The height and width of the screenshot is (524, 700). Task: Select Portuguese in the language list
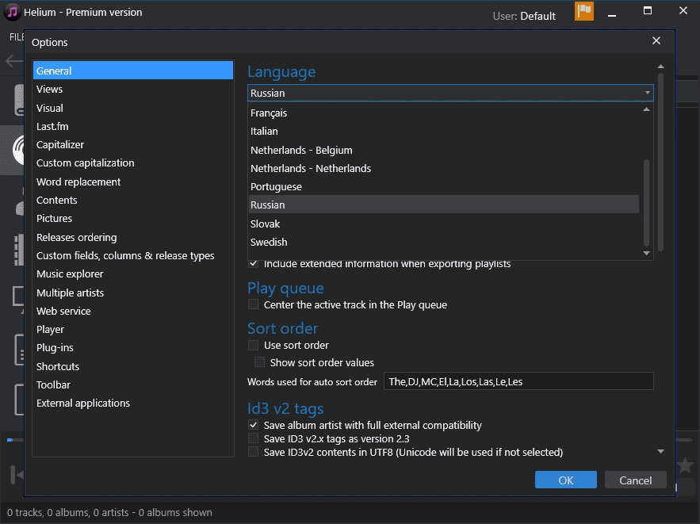pyautogui.click(x=443, y=186)
